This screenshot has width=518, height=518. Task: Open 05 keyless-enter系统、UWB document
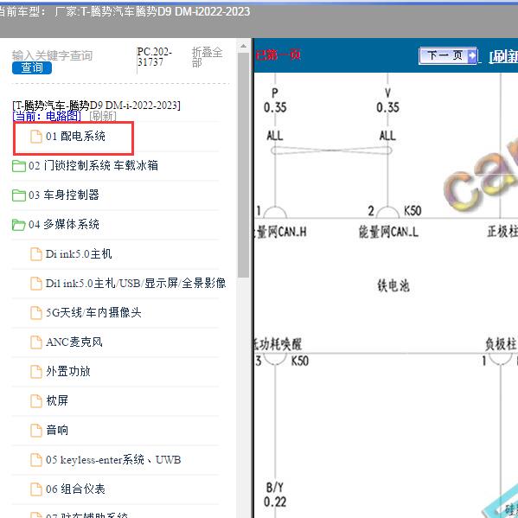point(113,459)
